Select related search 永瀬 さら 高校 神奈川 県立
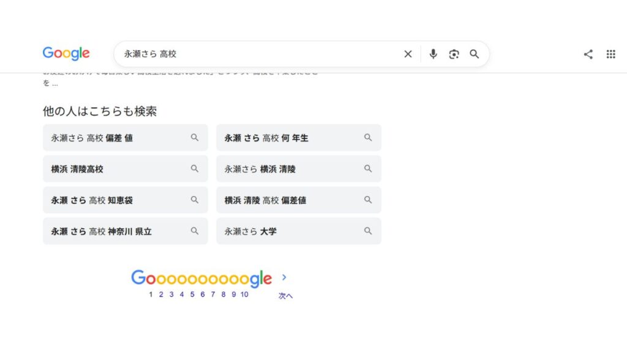627x353 pixels. pos(125,231)
